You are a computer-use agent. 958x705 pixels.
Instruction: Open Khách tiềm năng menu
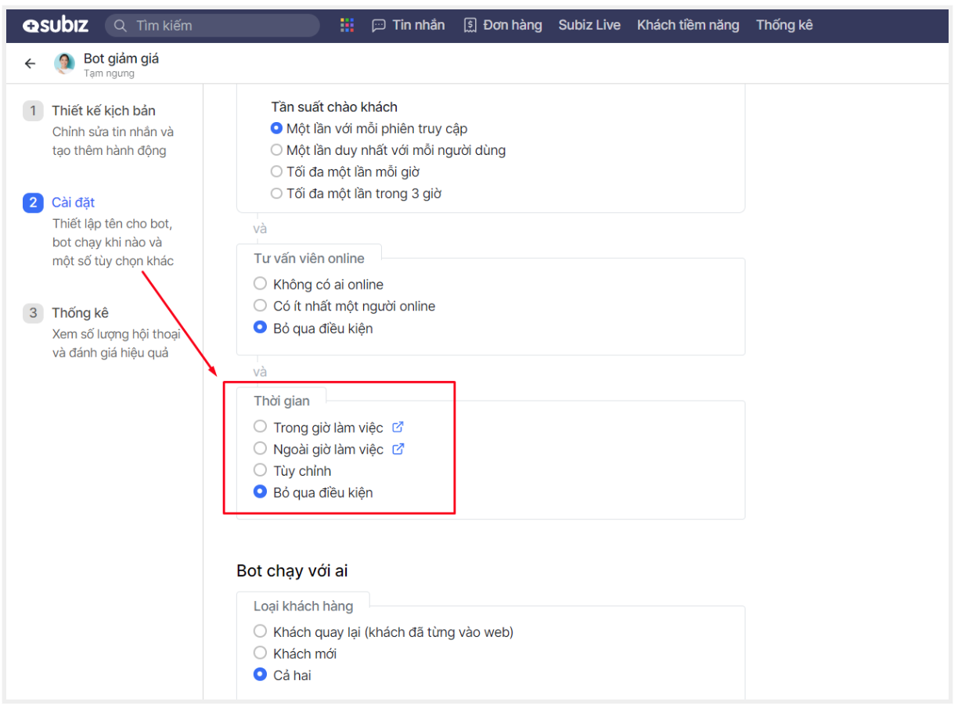[687, 26]
